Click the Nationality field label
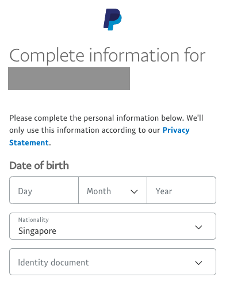The width and height of the screenshot is (226, 285). tap(33, 219)
